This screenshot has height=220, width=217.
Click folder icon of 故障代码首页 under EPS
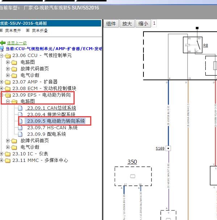14,141
